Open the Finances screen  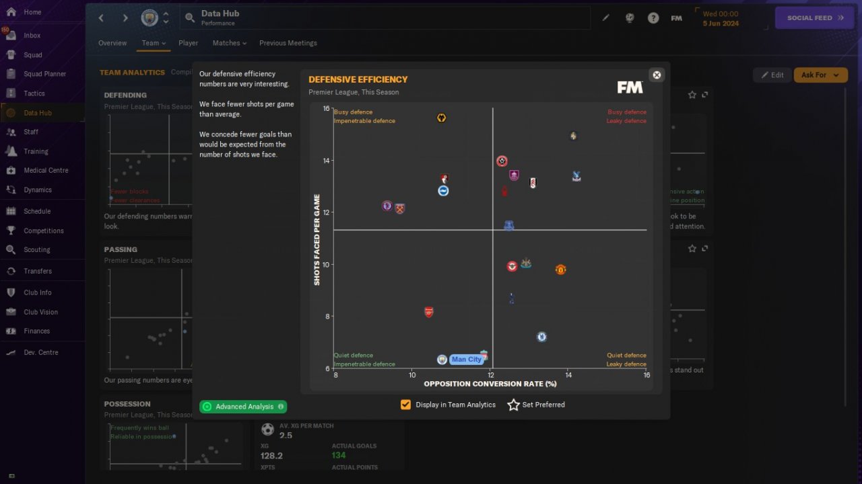pyautogui.click(x=37, y=331)
